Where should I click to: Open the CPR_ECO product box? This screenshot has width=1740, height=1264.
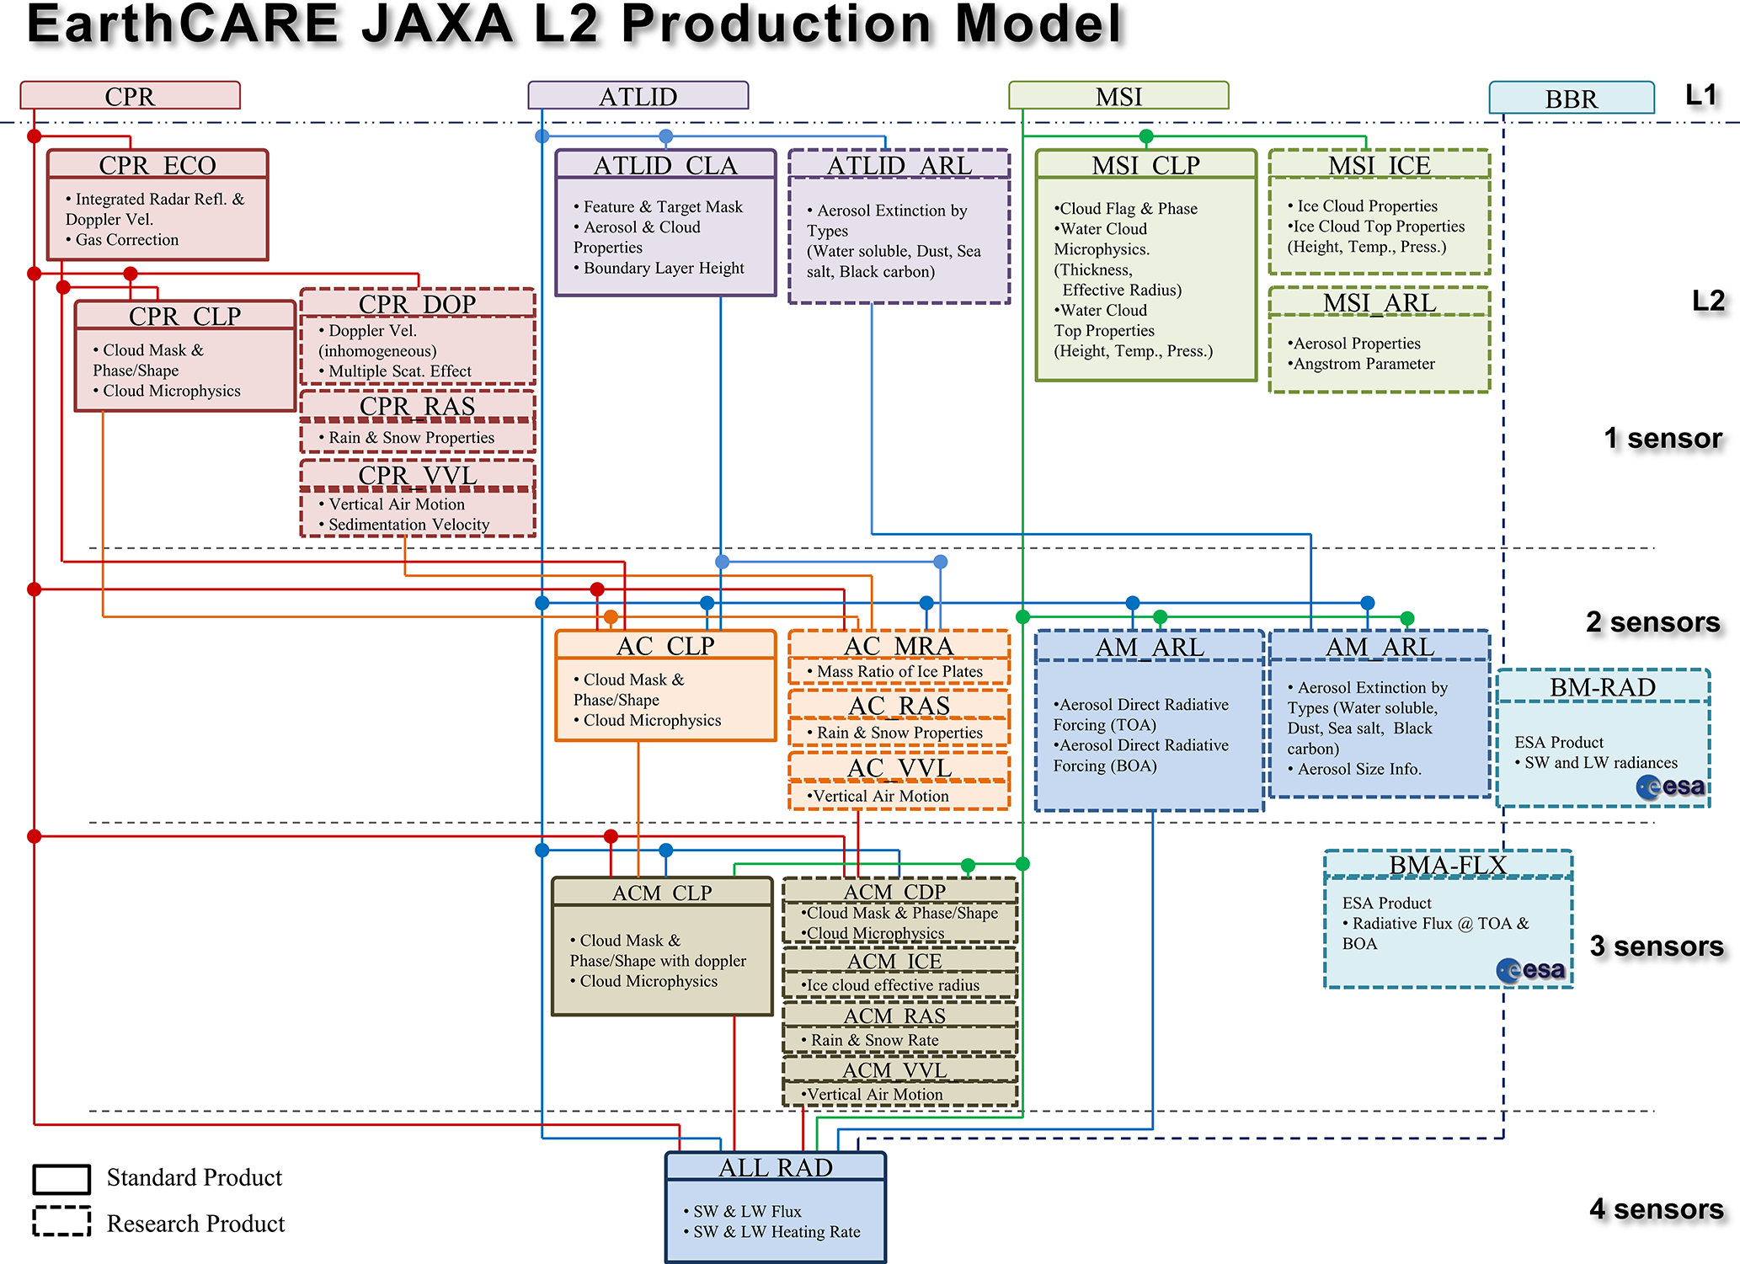click(157, 206)
